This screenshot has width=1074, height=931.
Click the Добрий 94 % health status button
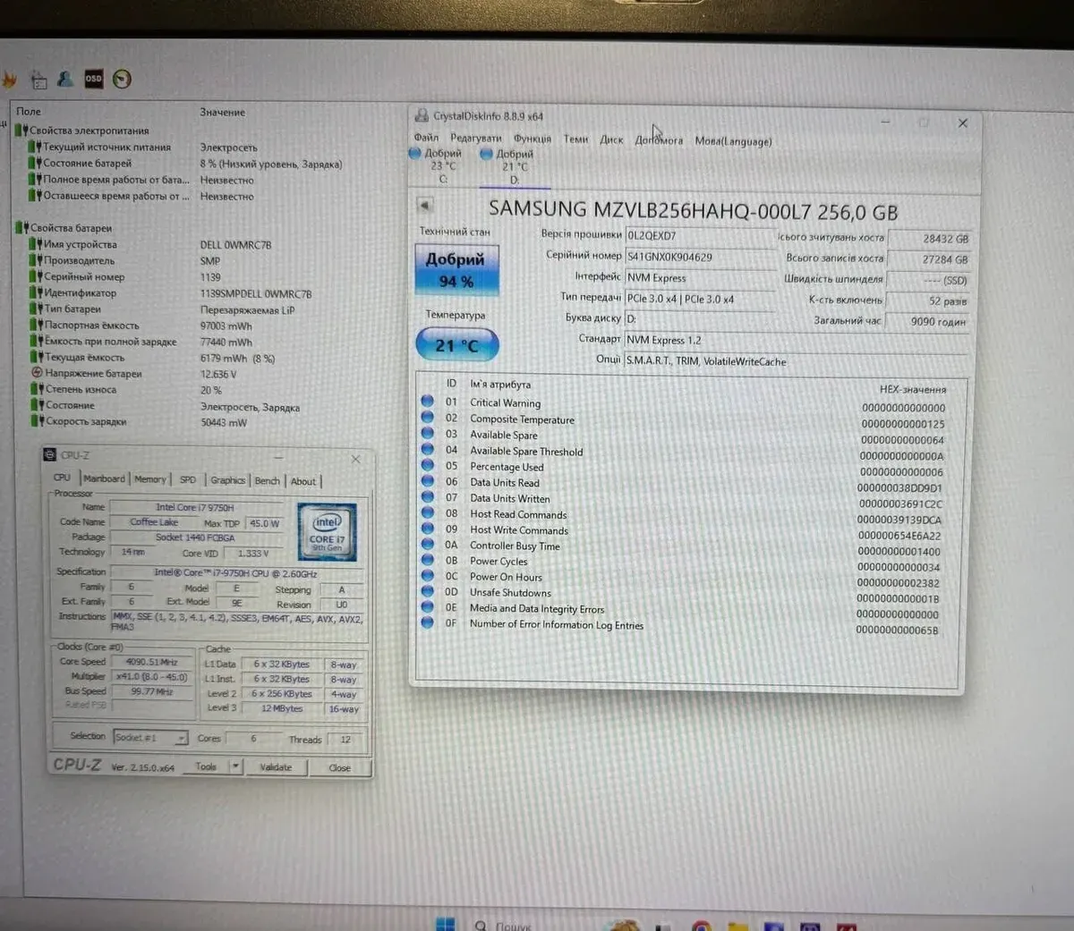[456, 270]
